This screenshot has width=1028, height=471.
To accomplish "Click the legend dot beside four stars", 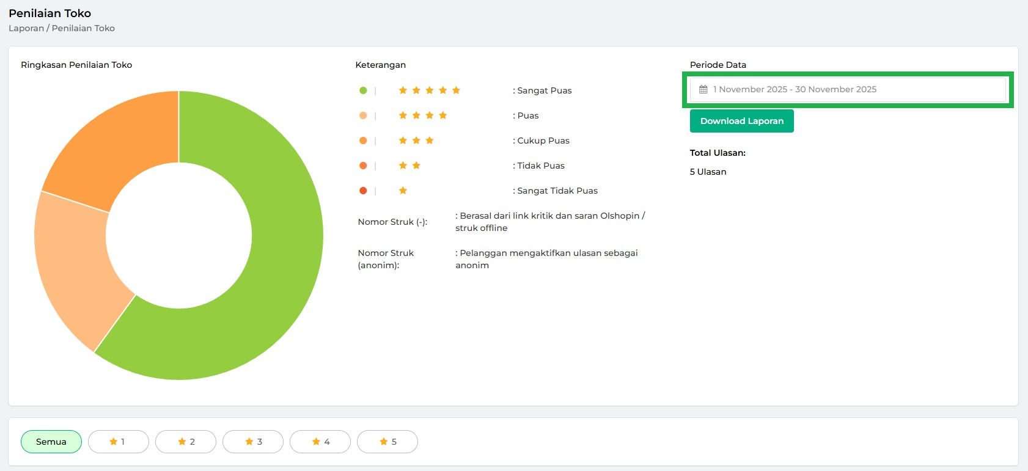I will pos(363,115).
